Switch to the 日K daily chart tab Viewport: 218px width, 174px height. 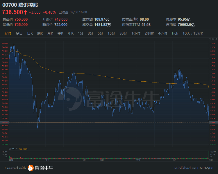tap(30, 33)
